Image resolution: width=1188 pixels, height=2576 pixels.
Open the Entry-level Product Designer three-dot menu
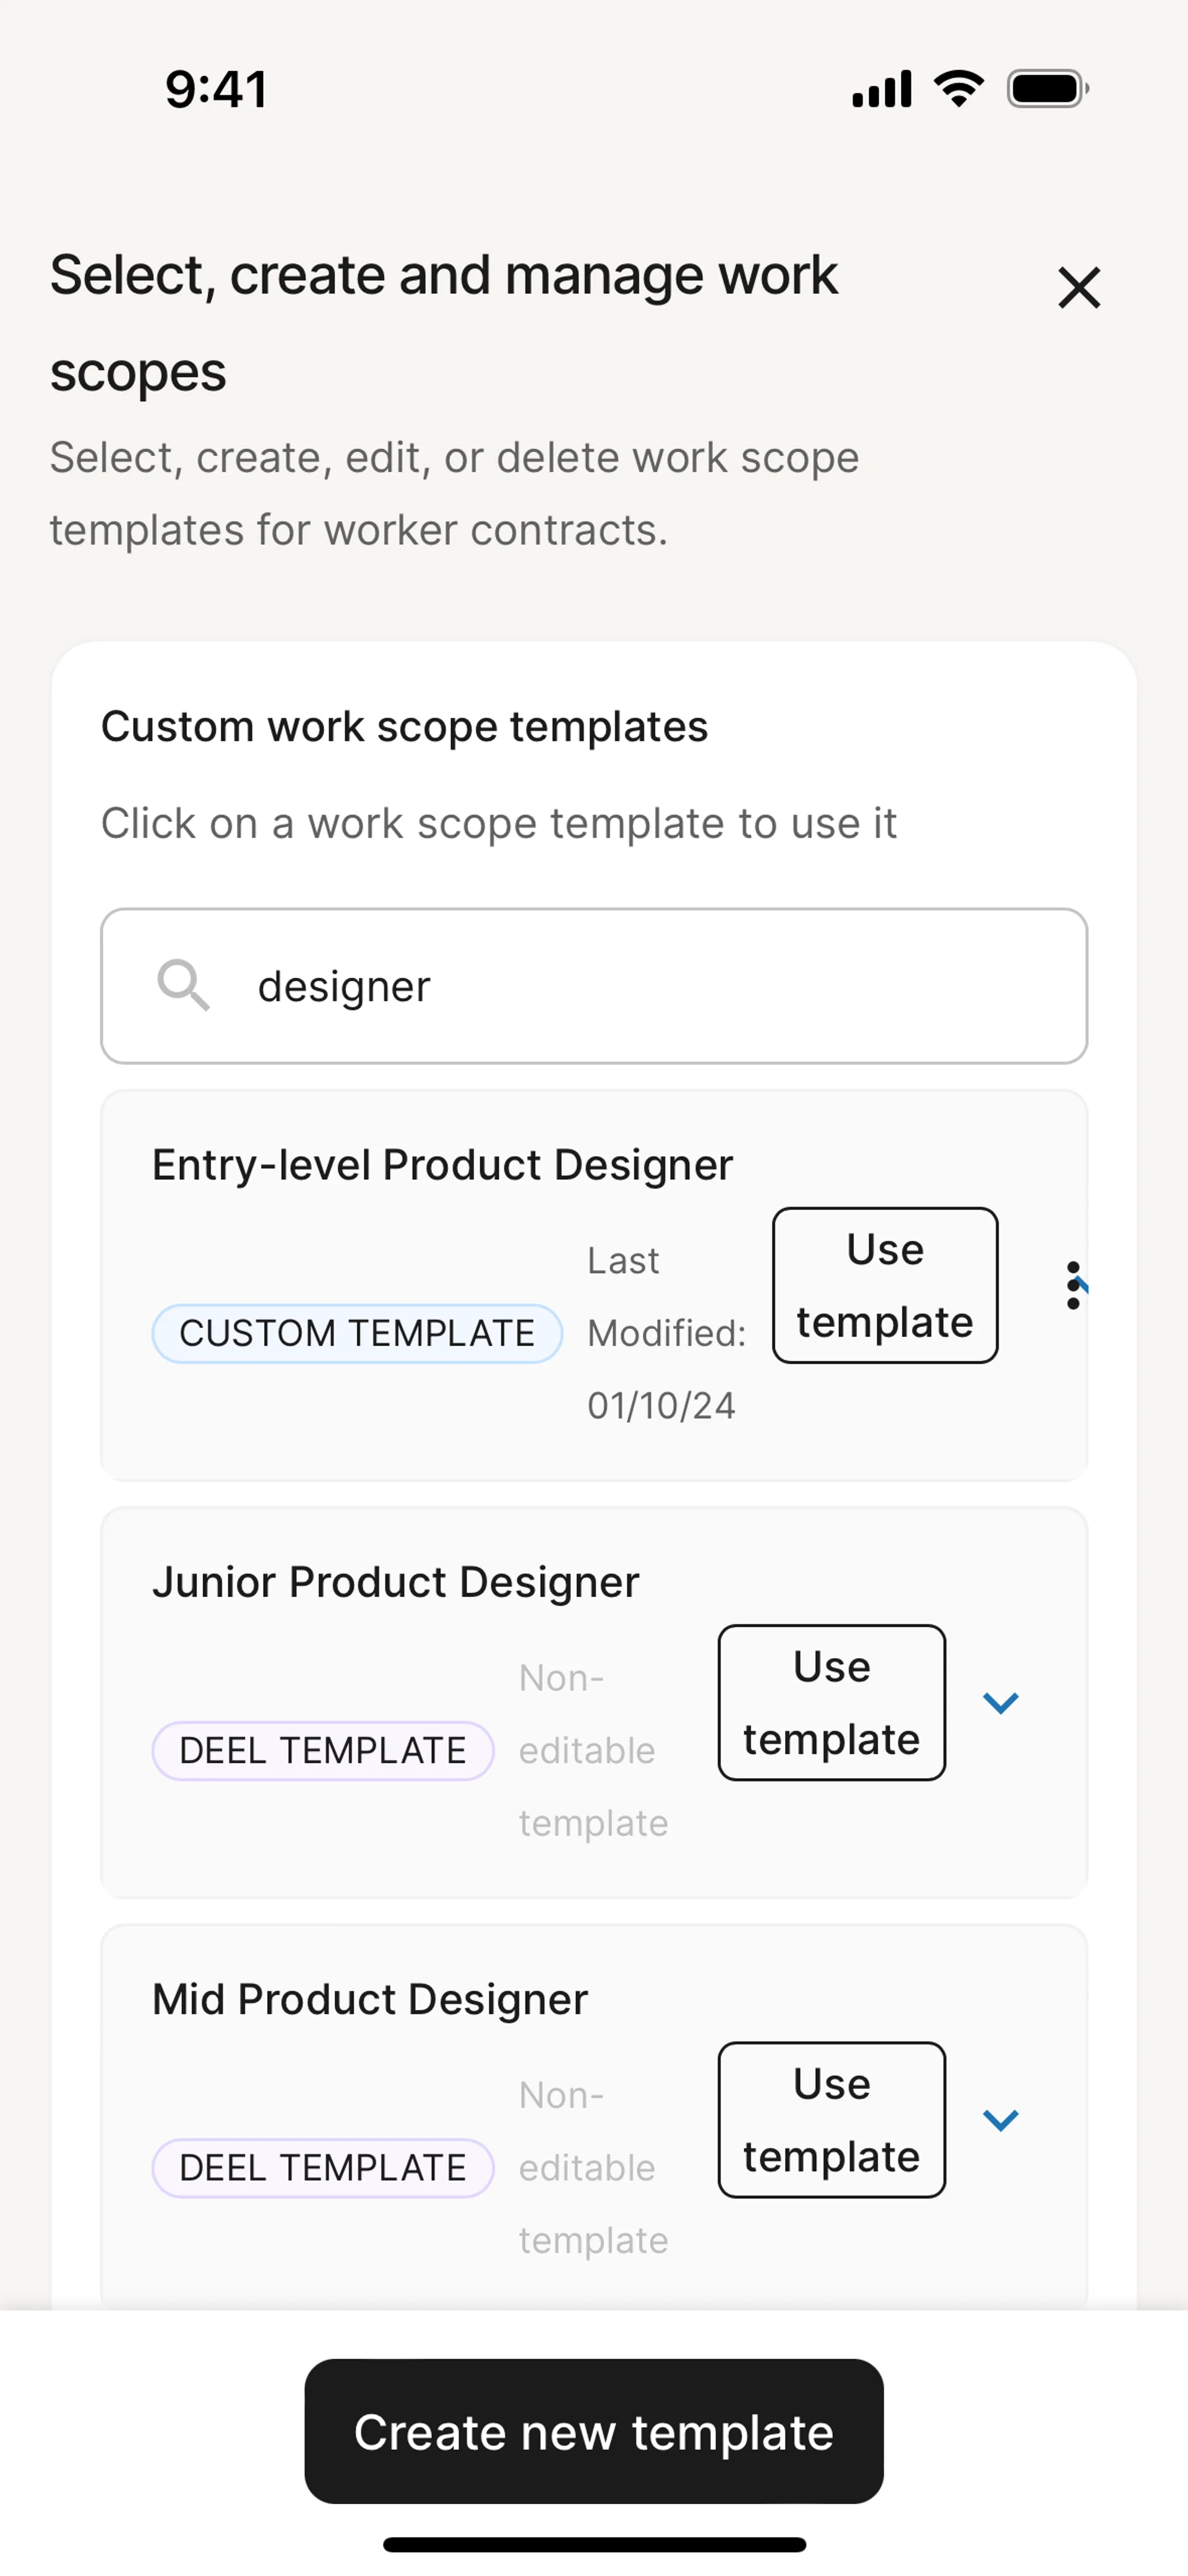[x=1073, y=1285]
